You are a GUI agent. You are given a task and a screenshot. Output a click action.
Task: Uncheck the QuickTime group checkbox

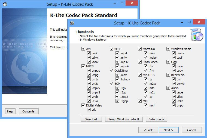[112, 71]
